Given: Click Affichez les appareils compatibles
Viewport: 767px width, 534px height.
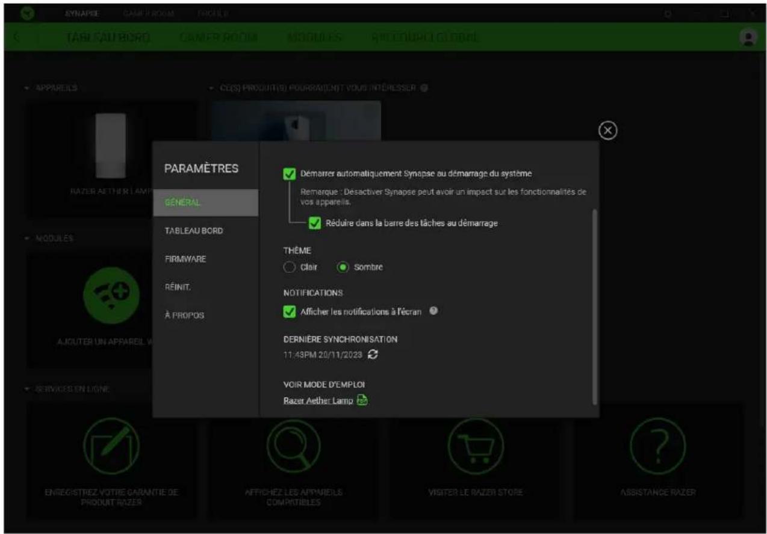Looking at the screenshot, I should point(294,496).
